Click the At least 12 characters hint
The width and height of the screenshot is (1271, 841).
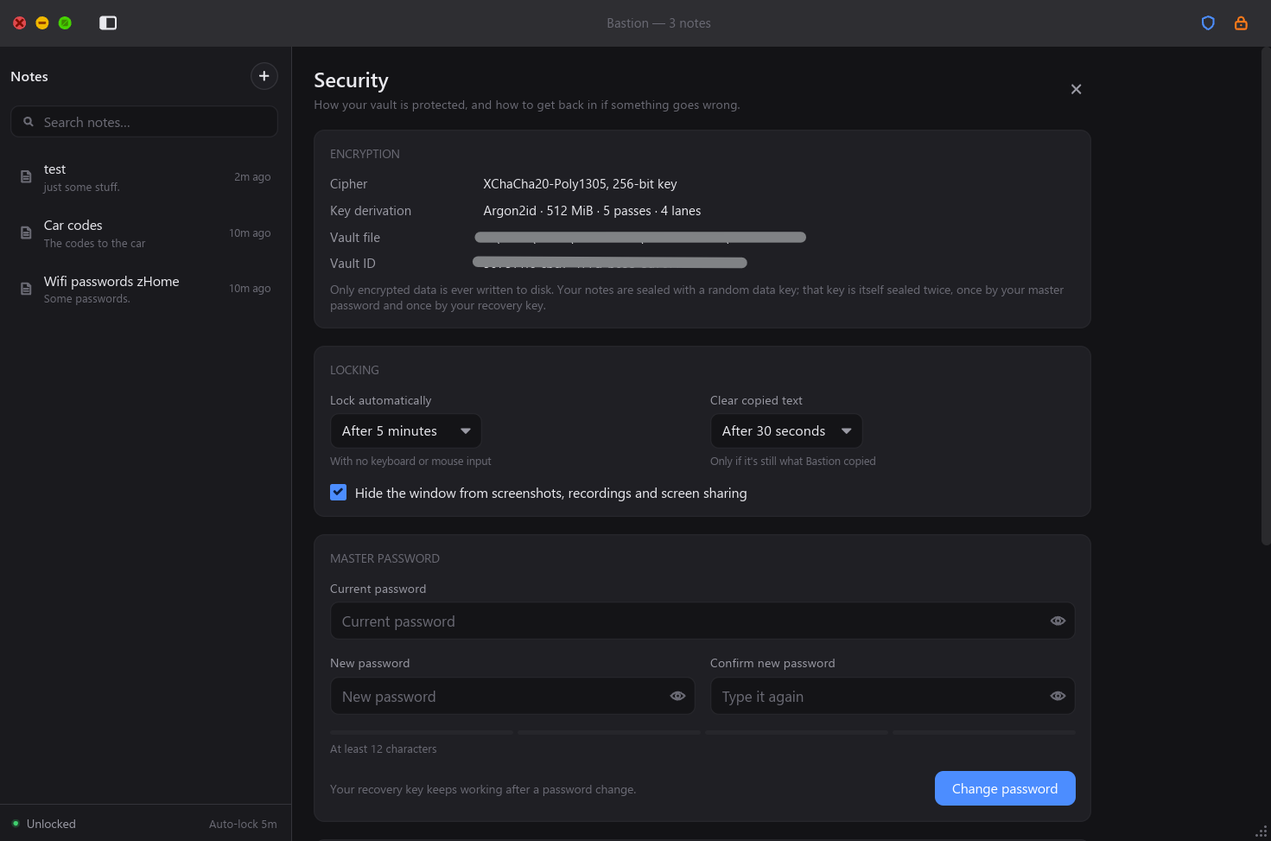(384, 749)
